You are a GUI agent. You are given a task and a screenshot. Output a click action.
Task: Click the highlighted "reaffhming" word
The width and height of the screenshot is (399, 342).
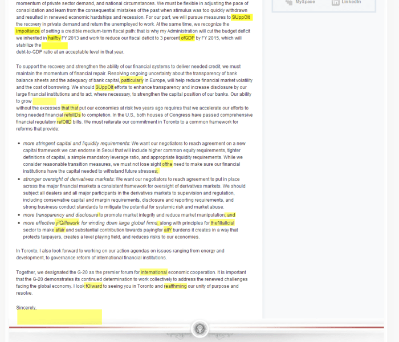174,286
